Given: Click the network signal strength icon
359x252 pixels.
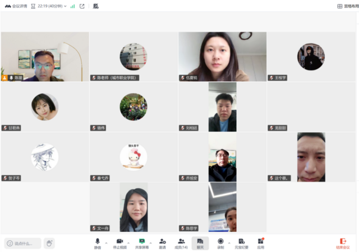Looking at the screenshot, I should (x=72, y=6).
